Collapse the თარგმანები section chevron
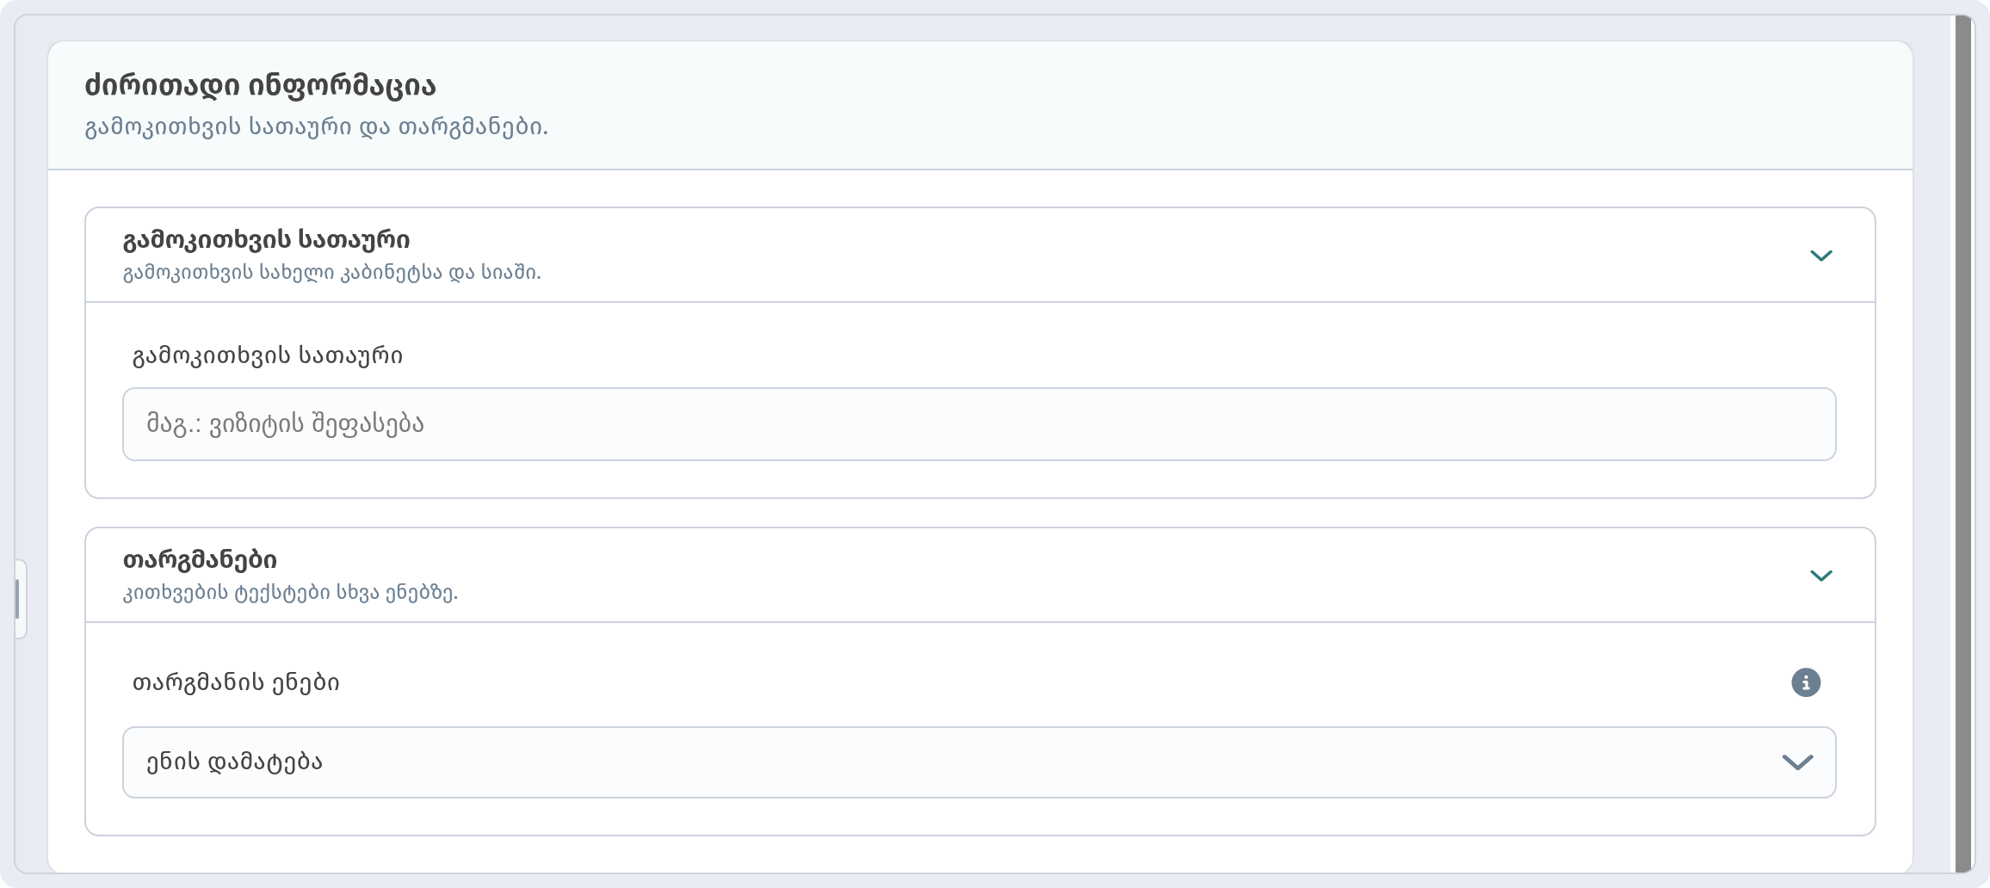Image resolution: width=1990 pixels, height=888 pixels. click(x=1821, y=576)
